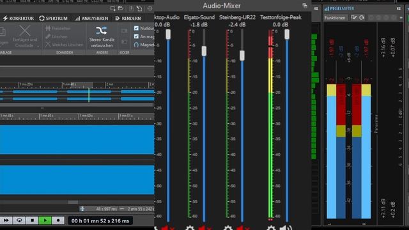The image size is (409, 230).
Task: Click the save-as icon beside the open folder
Action: tap(131, 8)
